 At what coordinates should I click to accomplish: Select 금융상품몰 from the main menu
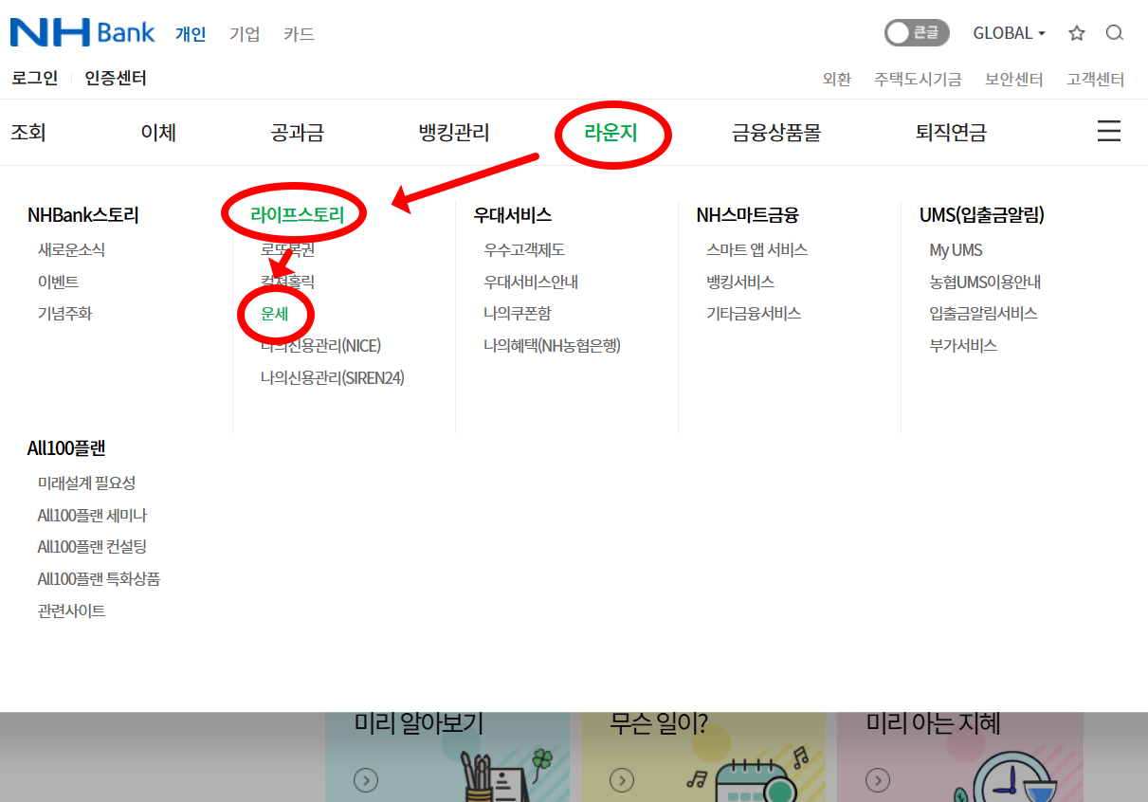(x=775, y=134)
